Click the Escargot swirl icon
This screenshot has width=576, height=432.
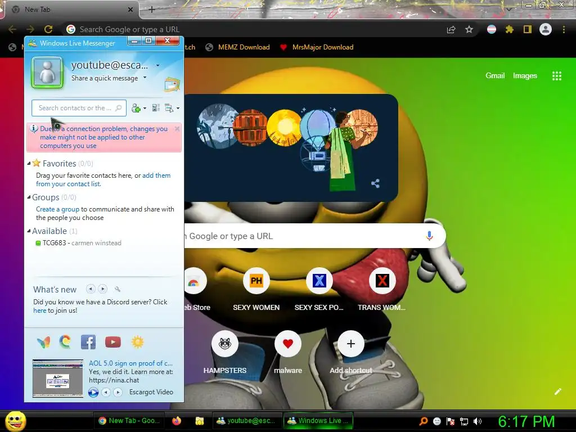(65, 341)
